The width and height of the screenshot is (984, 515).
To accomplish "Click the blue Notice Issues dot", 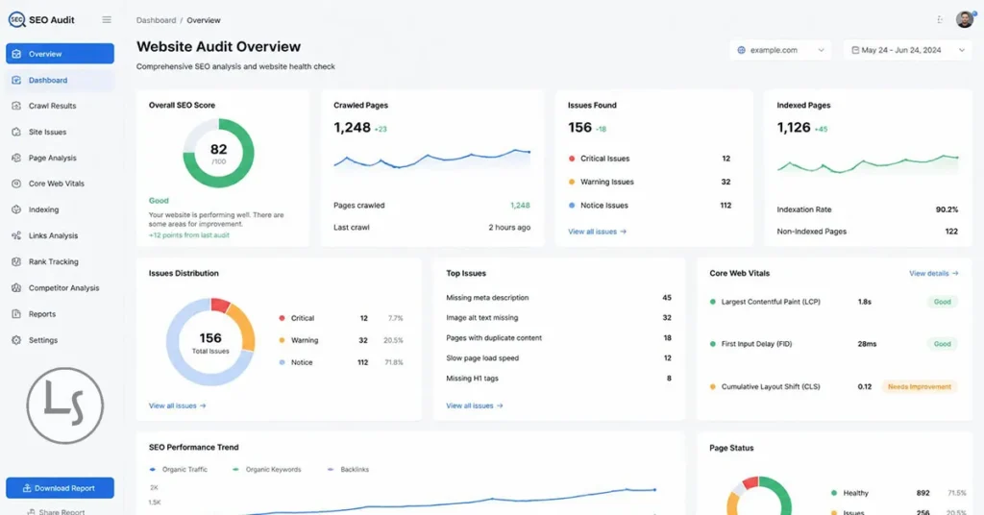I will 572,205.
